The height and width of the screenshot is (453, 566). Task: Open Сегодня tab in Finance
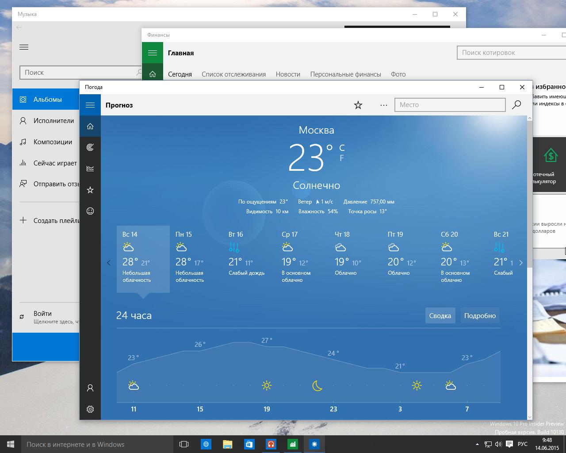180,74
